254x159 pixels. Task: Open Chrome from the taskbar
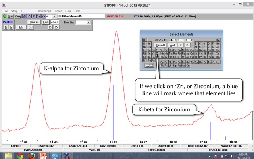(x=20, y=155)
